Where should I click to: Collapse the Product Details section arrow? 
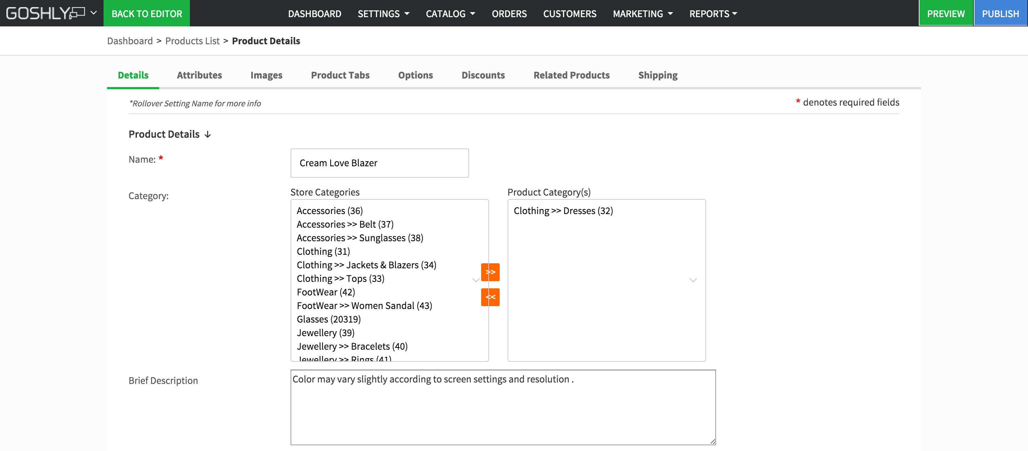pos(207,135)
